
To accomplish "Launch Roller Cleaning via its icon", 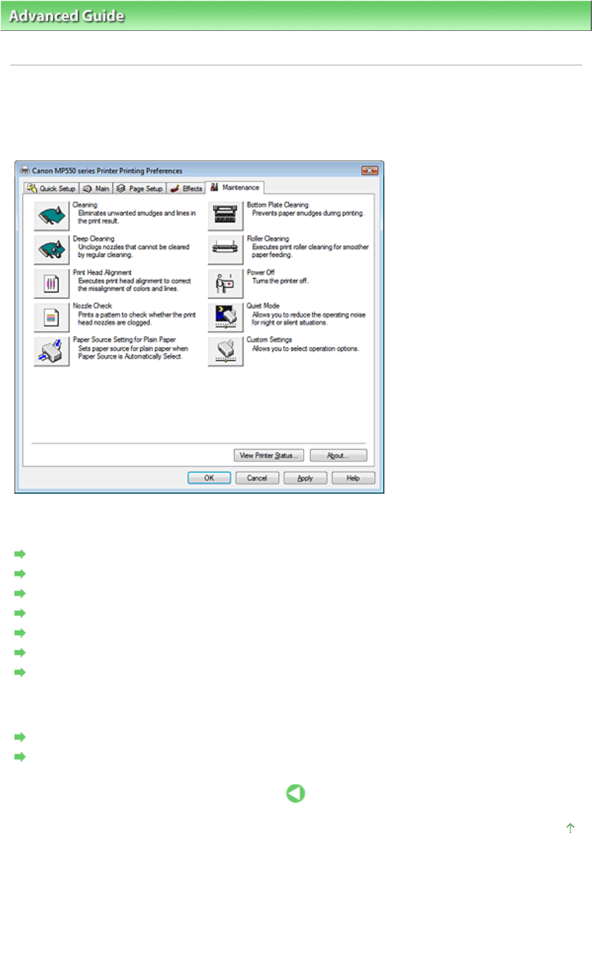I will (x=225, y=250).
